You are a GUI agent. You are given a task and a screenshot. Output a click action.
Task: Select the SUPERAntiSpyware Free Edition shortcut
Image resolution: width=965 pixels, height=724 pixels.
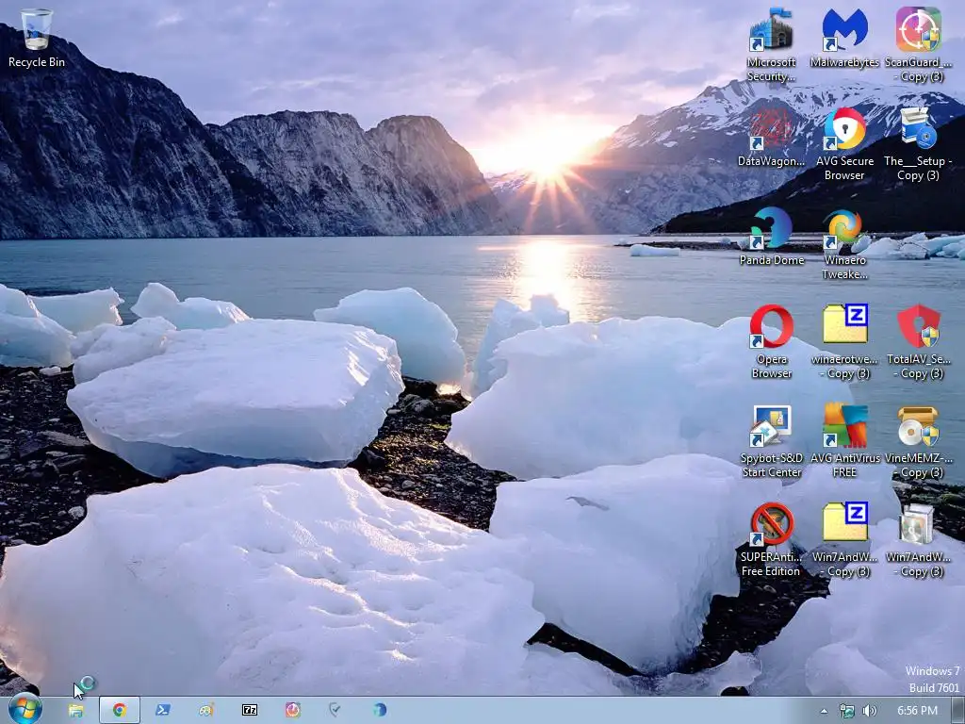pyautogui.click(x=771, y=540)
